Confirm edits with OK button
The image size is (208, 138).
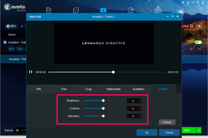coord(147,132)
